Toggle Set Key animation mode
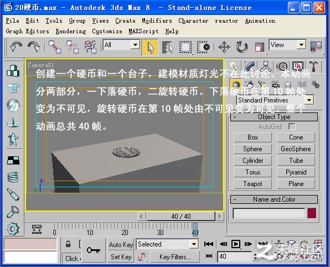The width and height of the screenshot is (330, 267). pyautogui.click(x=121, y=257)
